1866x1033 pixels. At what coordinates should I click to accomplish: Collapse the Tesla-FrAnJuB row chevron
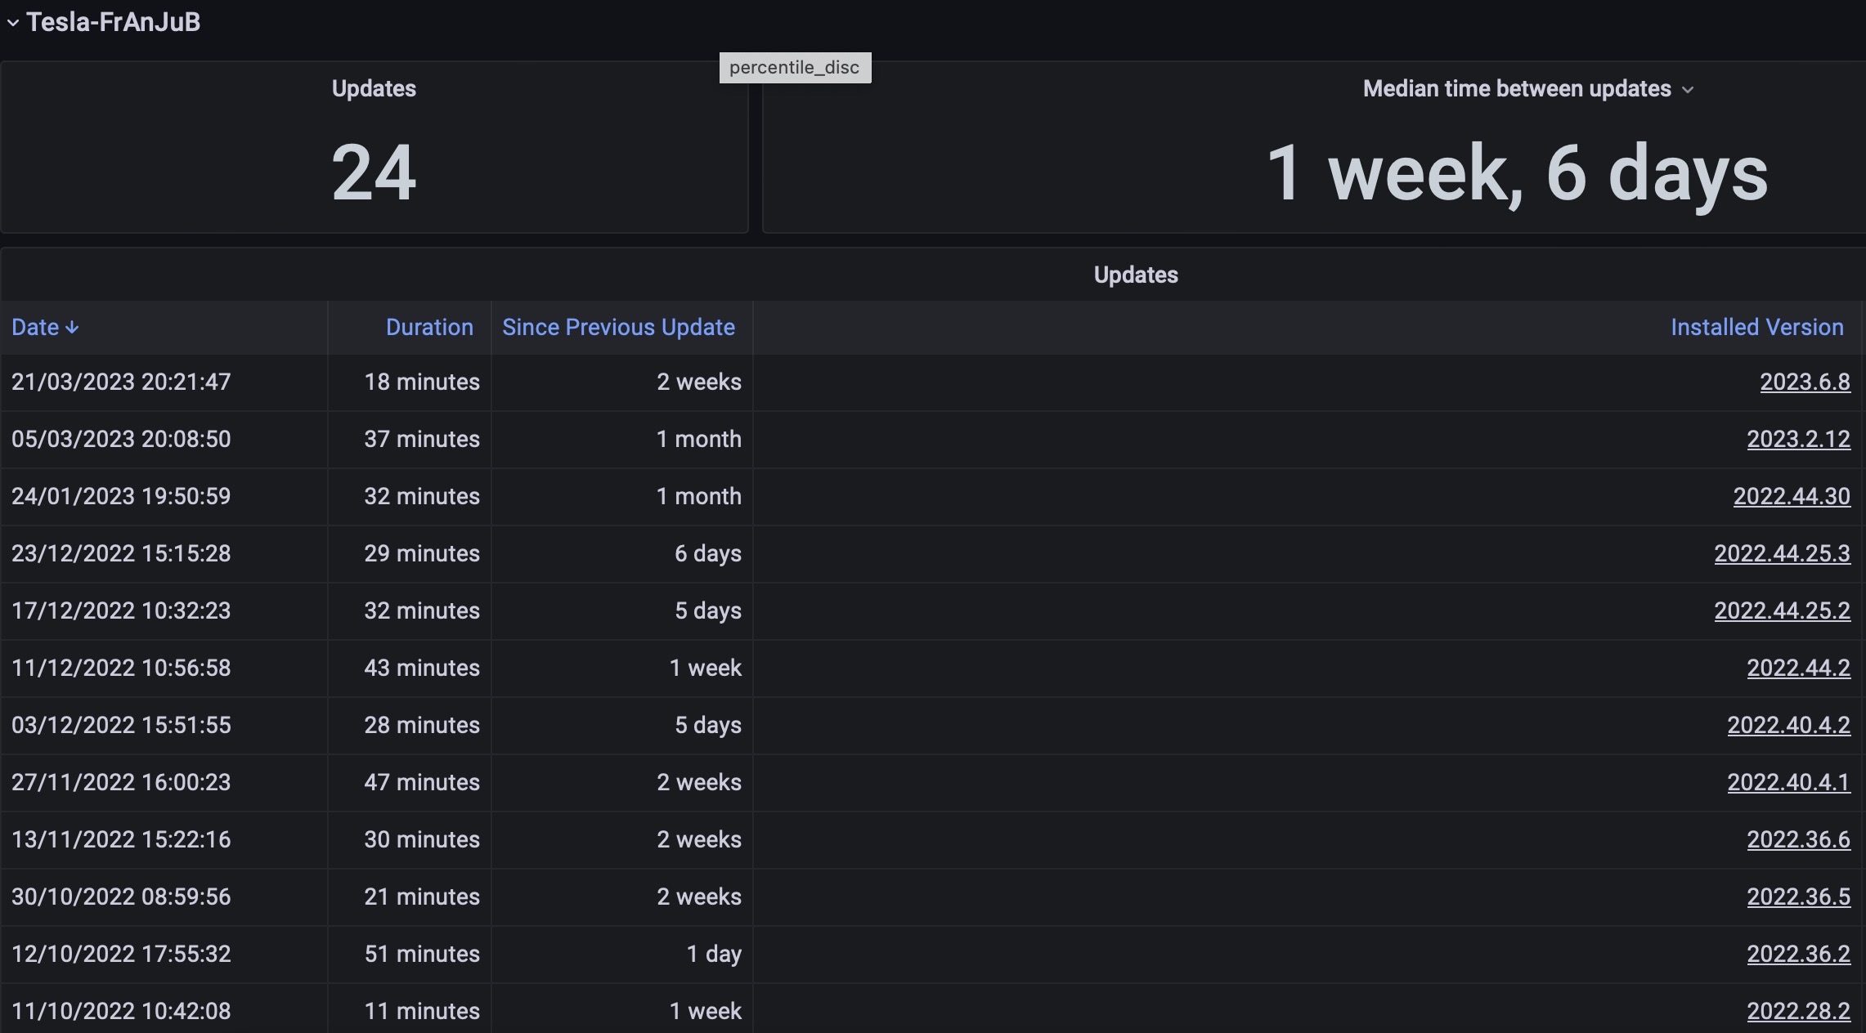(13, 23)
